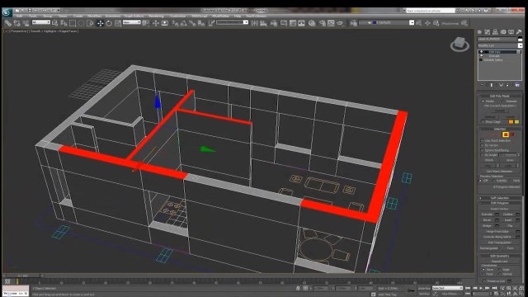Screen dimensions: 528x297
Task: Open the View reference coordinate dropdown
Action: [x=132, y=22]
